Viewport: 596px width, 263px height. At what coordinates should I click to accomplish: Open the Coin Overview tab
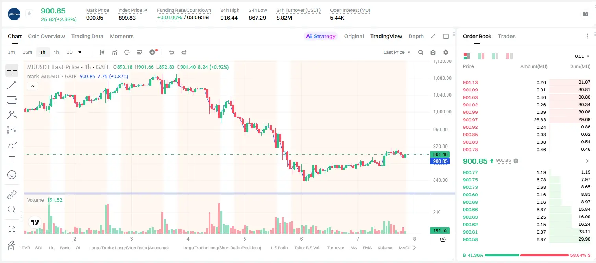pyautogui.click(x=46, y=36)
